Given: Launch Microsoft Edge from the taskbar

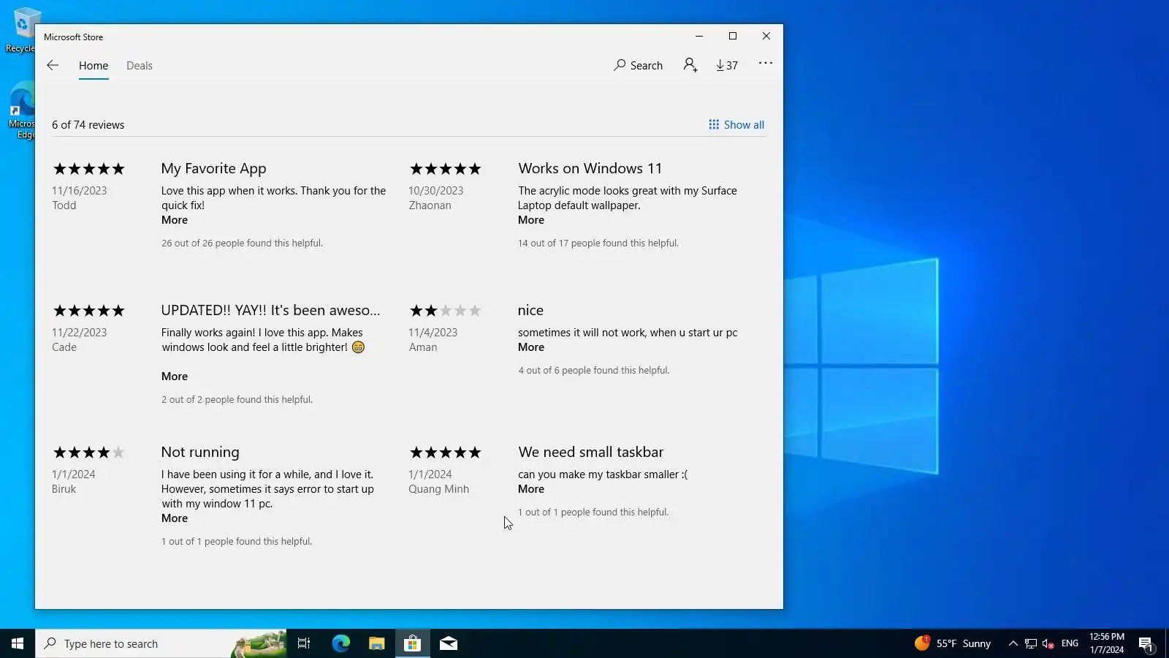Looking at the screenshot, I should (340, 643).
